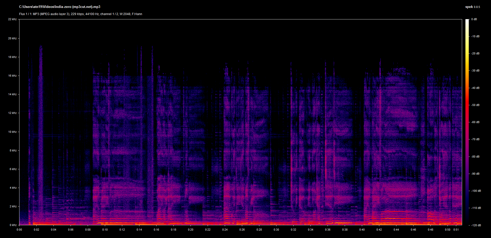Click the 10 kHz frequency axis label
The height and width of the screenshot is (238, 491).
click(12, 132)
